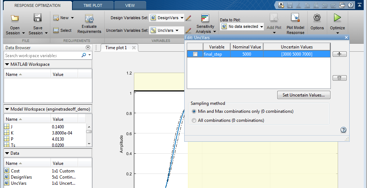Click the Uncertain Values column header
Image resolution: width=367 pixels, height=188 pixels.
point(297,47)
